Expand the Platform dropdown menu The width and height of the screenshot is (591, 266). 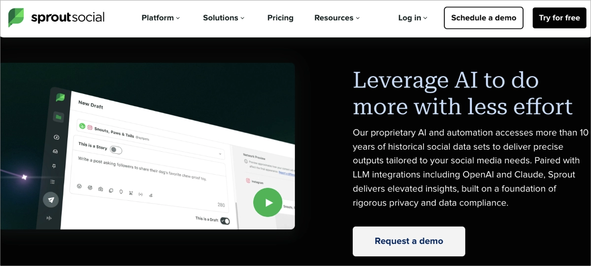pyautogui.click(x=161, y=18)
